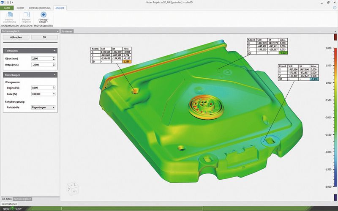This screenshot has height=211, width=338.
Task: Open the Flächenvergleich panel dropdown arrow
Action: point(57,31)
